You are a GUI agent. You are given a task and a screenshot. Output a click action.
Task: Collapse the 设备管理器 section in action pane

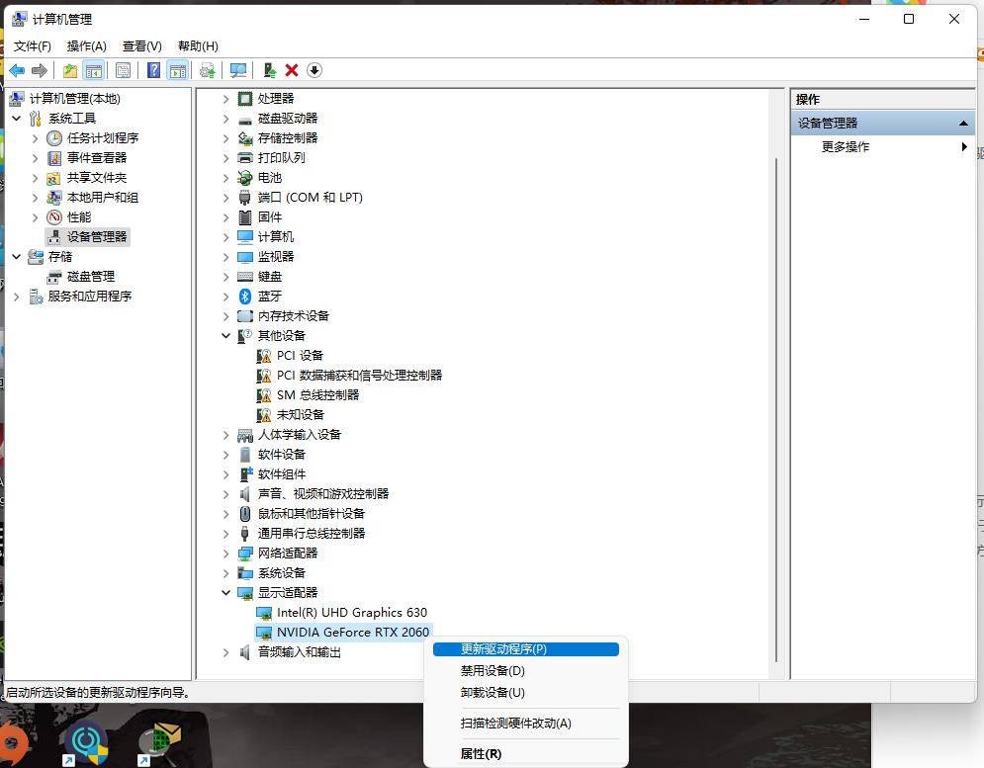tap(961, 123)
